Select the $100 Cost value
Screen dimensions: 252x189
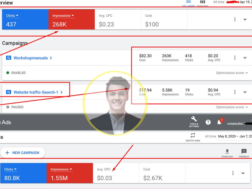[x=152, y=24]
